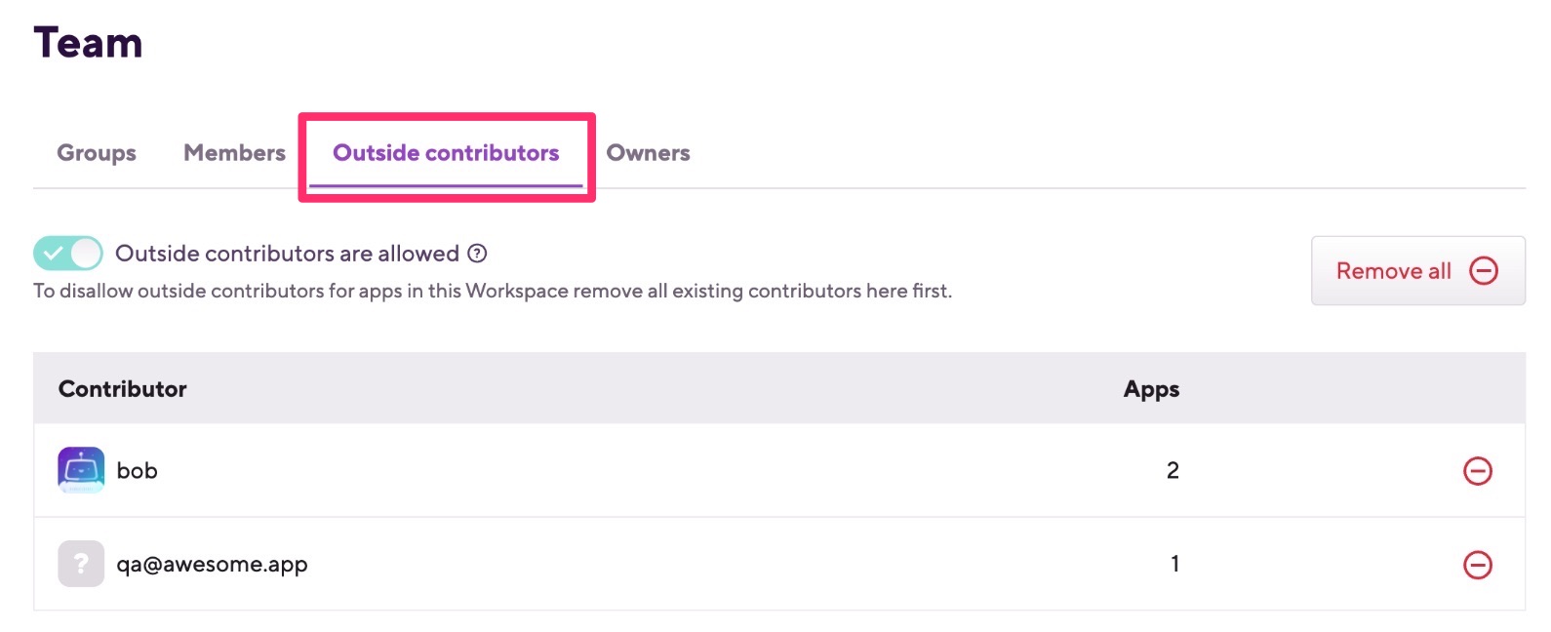Viewport: 1551px width, 632px height.
Task: Click the Team page heading
Action: coord(89,43)
